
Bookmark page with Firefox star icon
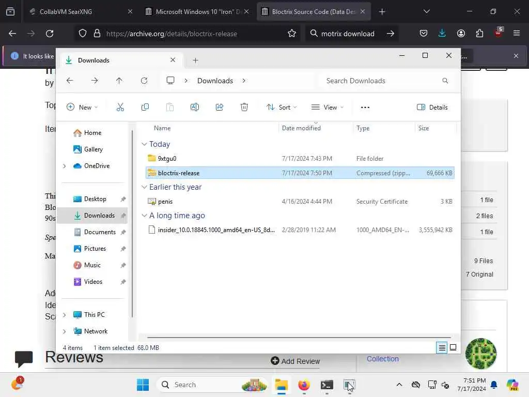292,34
